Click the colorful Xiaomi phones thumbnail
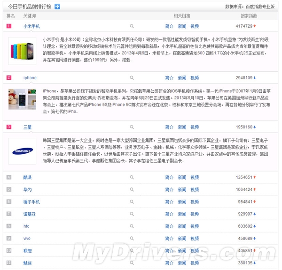 pos(22,51)
